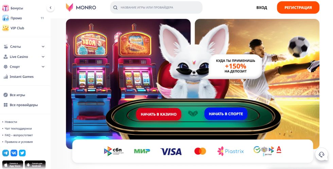The image size is (333, 169).
Task: Collapse the sidebar with arrow button
Action: tap(51, 8)
